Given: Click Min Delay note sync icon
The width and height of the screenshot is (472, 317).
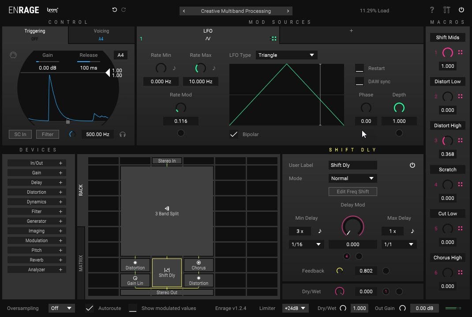Looking at the screenshot, I should [320, 231].
